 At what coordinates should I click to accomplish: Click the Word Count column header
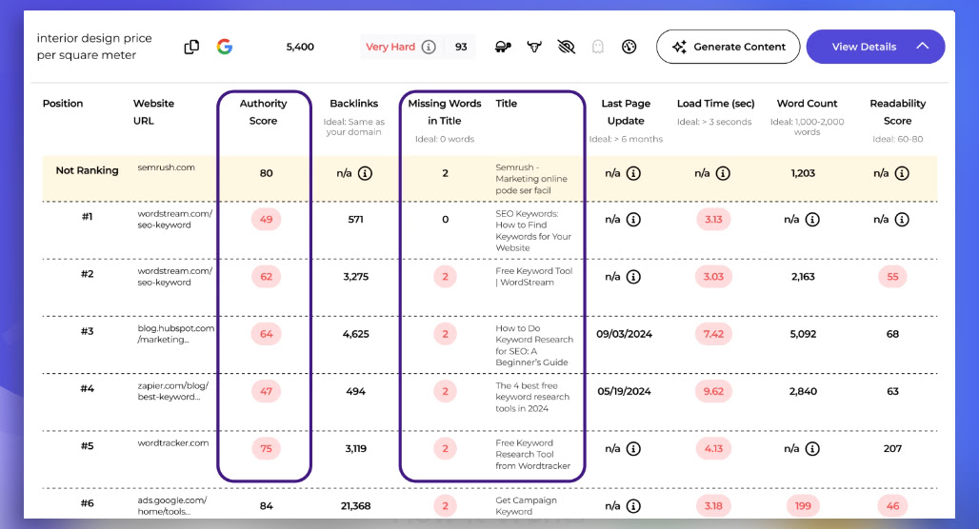[x=807, y=104]
